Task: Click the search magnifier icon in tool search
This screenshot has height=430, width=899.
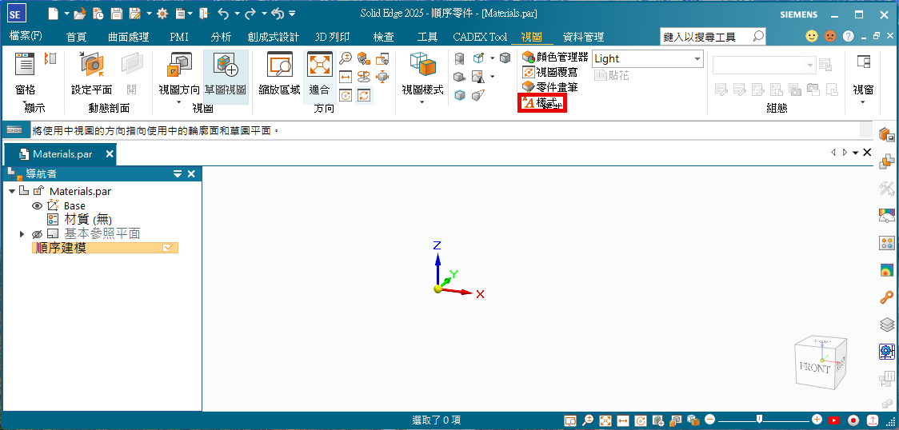Action: click(x=758, y=36)
